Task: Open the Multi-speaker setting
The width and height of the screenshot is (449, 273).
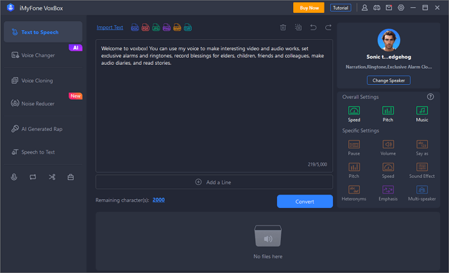Action: (x=422, y=189)
